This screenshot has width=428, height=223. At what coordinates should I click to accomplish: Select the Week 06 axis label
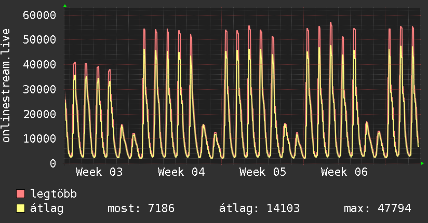click(x=344, y=172)
